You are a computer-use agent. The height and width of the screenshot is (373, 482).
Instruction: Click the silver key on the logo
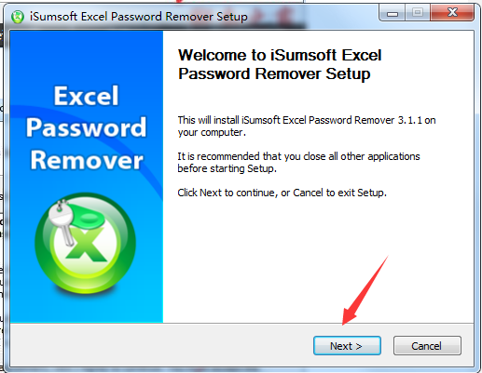62,221
